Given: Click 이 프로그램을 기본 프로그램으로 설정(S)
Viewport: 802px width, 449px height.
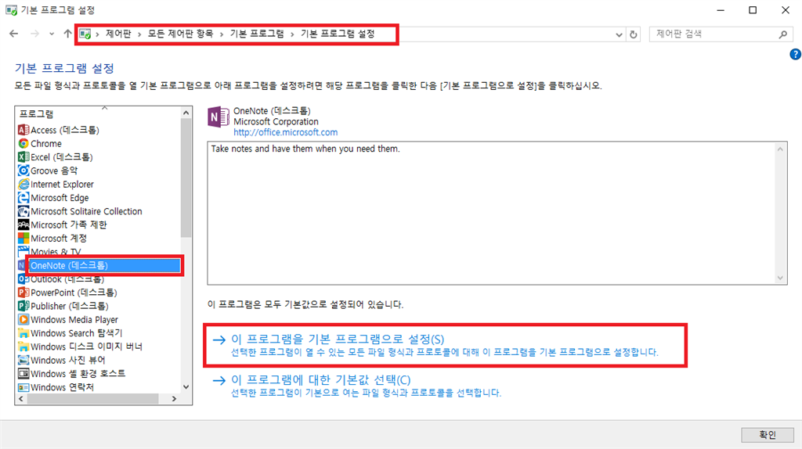Looking at the screenshot, I should click(x=338, y=339).
